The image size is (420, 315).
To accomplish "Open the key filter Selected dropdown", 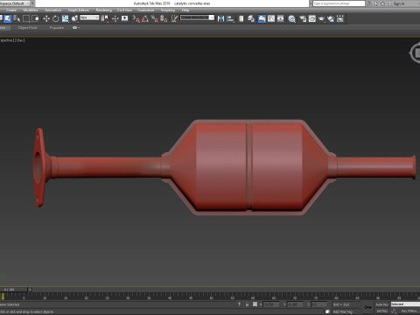I will (405, 304).
